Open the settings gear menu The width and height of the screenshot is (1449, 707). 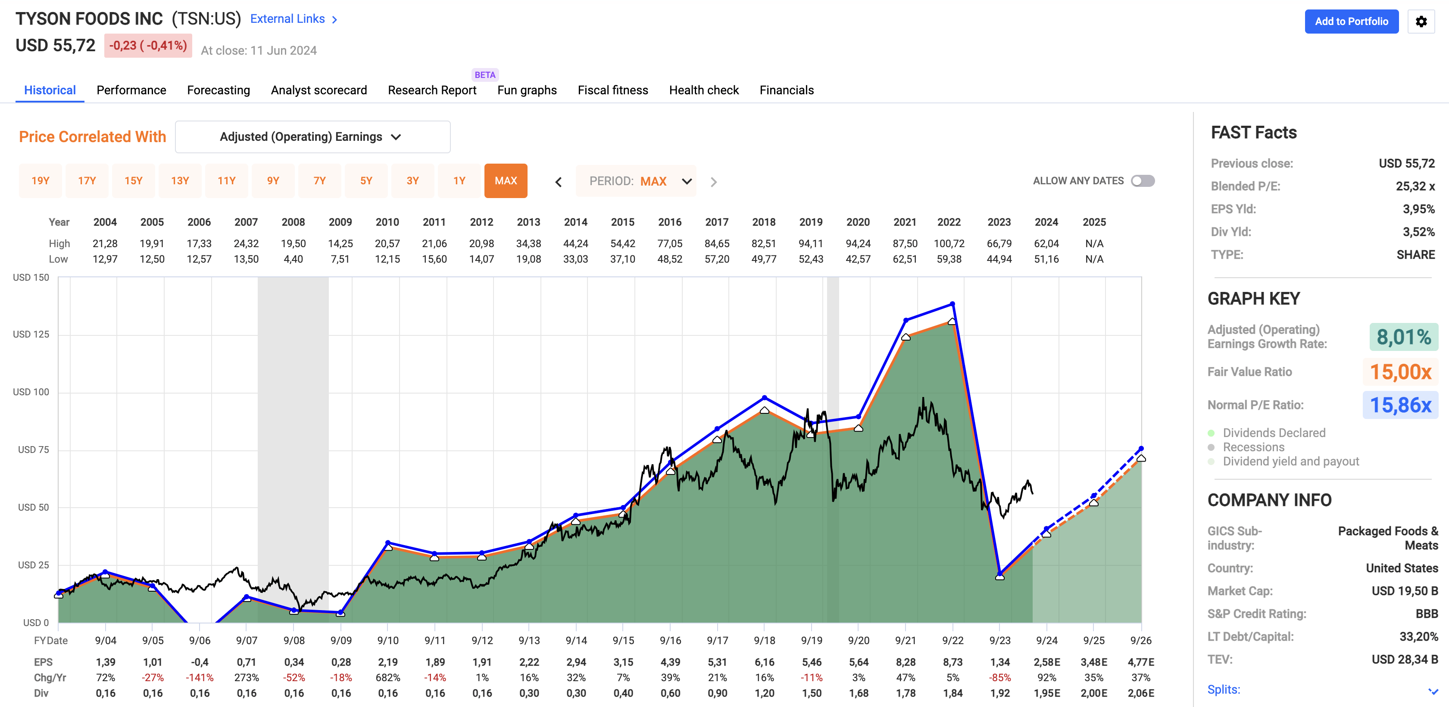click(1421, 22)
